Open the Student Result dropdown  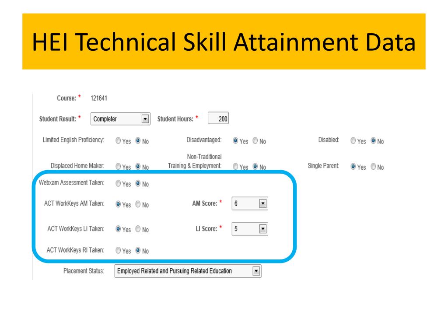pyautogui.click(x=120, y=119)
